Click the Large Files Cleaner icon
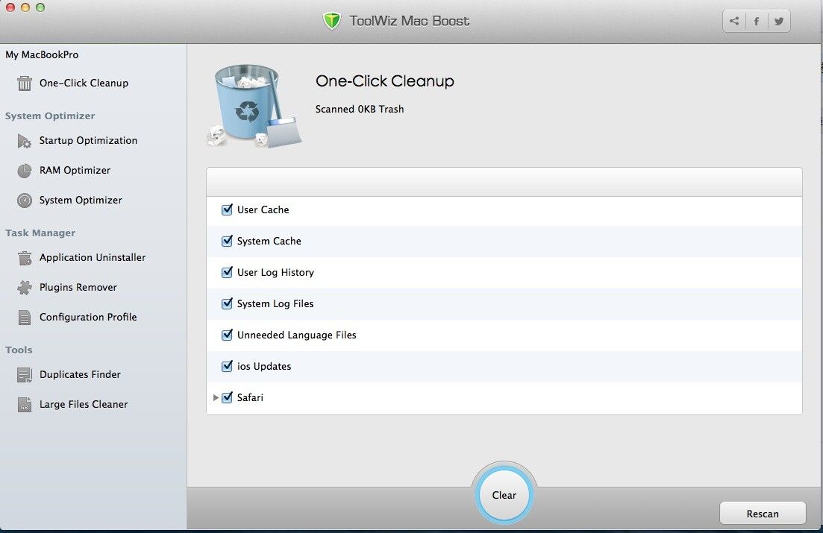The height and width of the screenshot is (533, 823). [24, 405]
